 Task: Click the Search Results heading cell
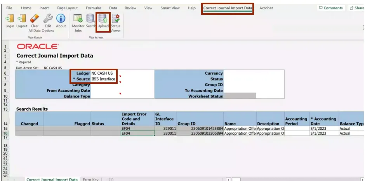tap(32, 109)
